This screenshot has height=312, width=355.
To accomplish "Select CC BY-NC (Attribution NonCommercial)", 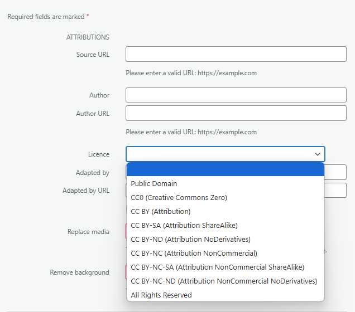I will coord(226,253).
